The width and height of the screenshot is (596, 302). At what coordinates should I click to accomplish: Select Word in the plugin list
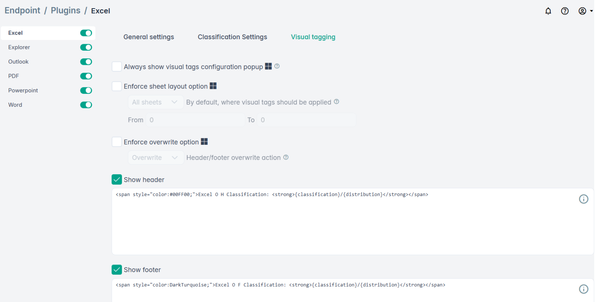pyautogui.click(x=15, y=105)
